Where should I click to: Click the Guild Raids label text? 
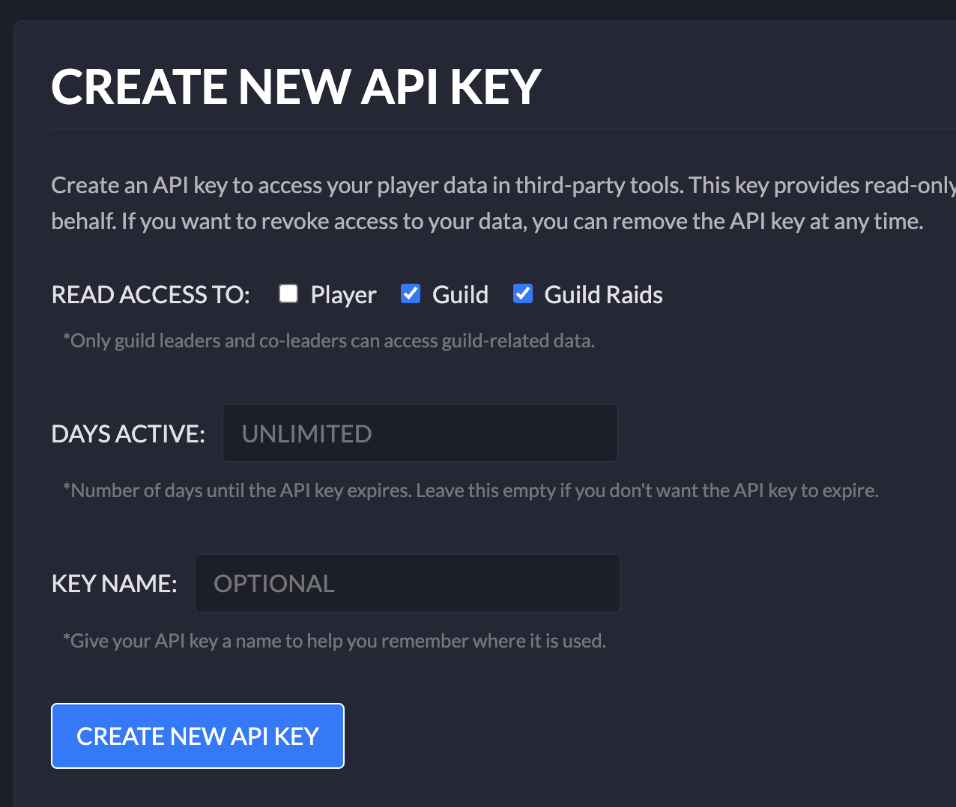coord(603,295)
